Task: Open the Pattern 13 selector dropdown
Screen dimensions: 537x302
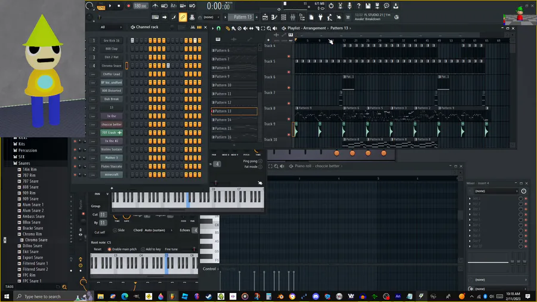Action: (x=242, y=17)
